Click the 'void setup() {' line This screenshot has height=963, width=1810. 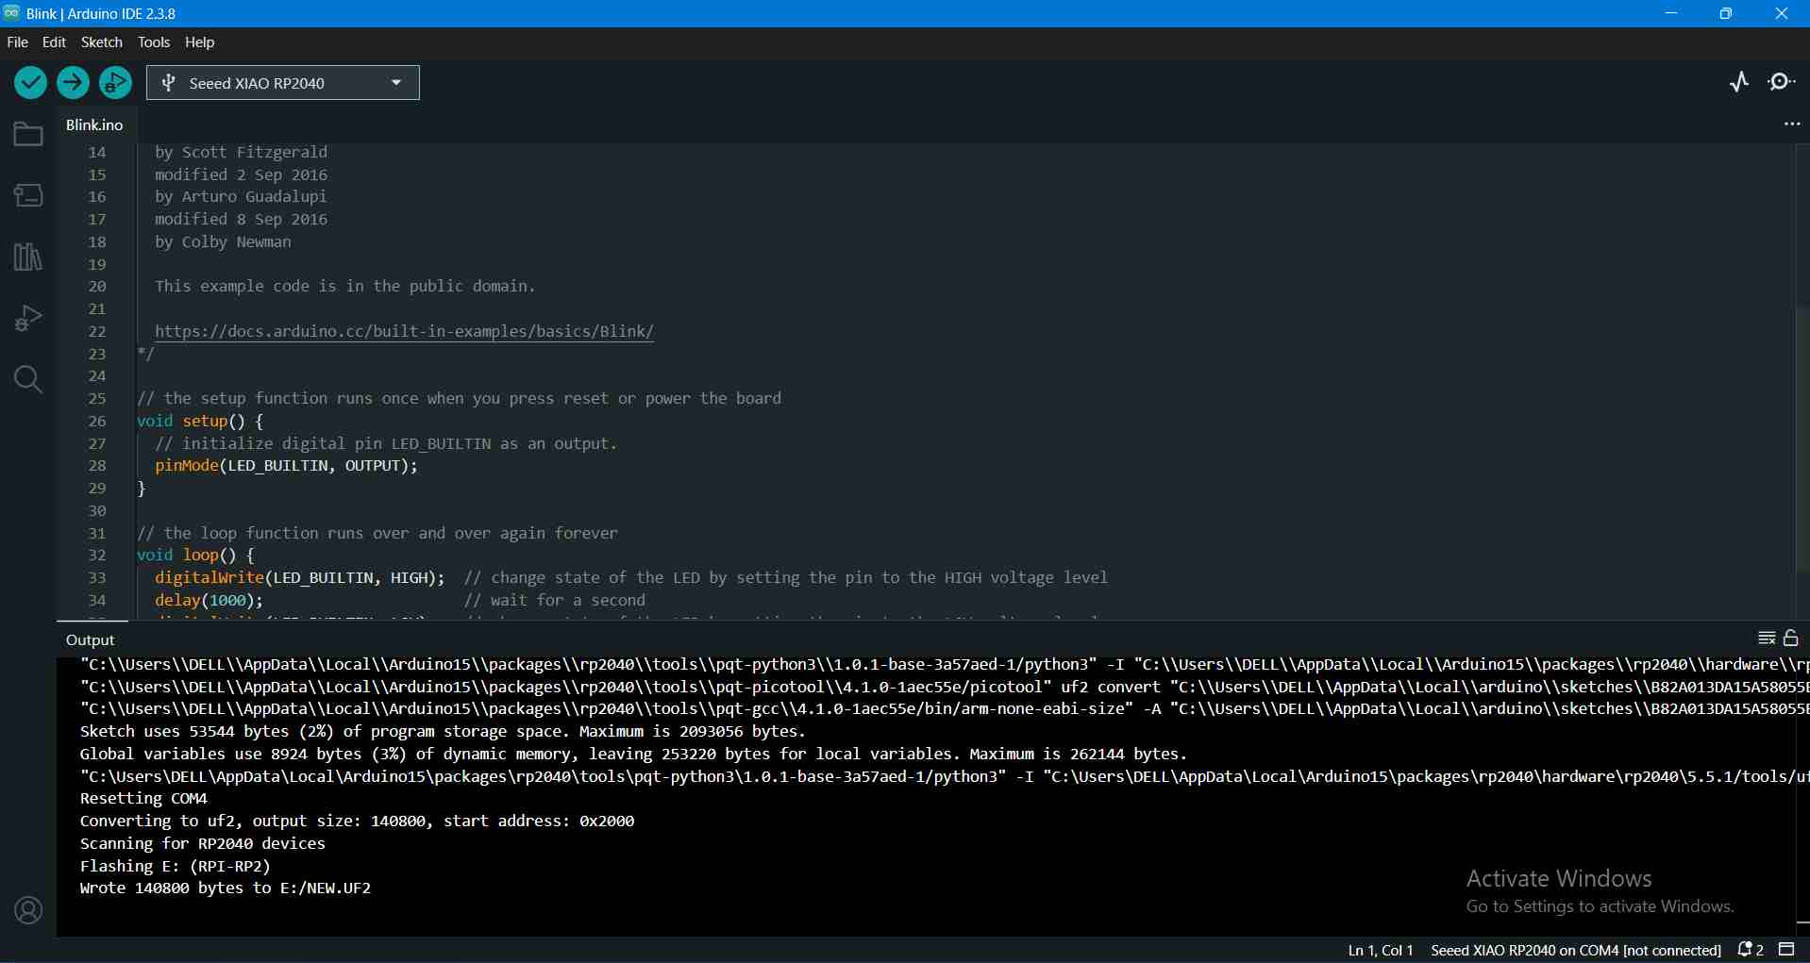point(200,422)
